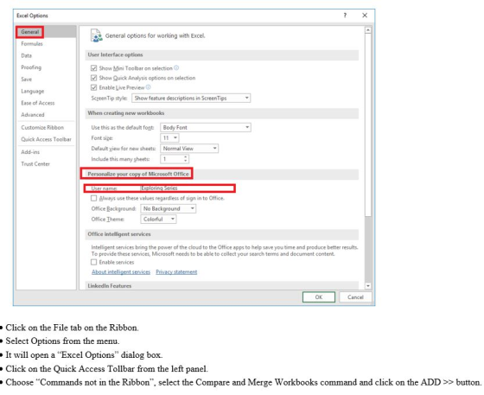Click scrollbar down arrow in options pane
The image size is (484, 395).
[x=367, y=286]
